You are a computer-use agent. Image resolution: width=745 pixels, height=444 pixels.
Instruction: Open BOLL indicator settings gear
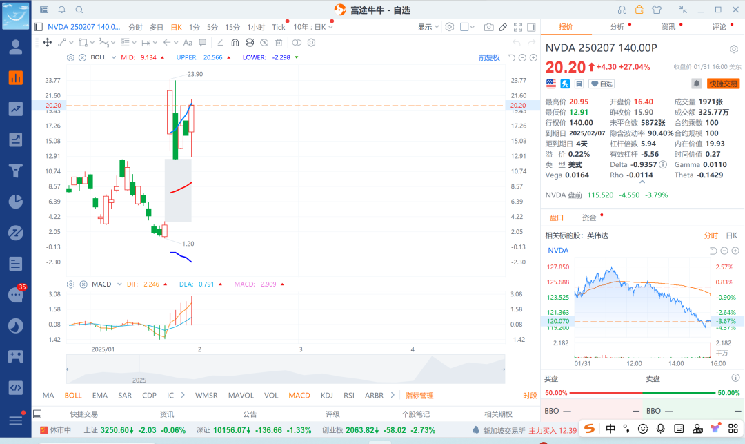(x=71, y=57)
